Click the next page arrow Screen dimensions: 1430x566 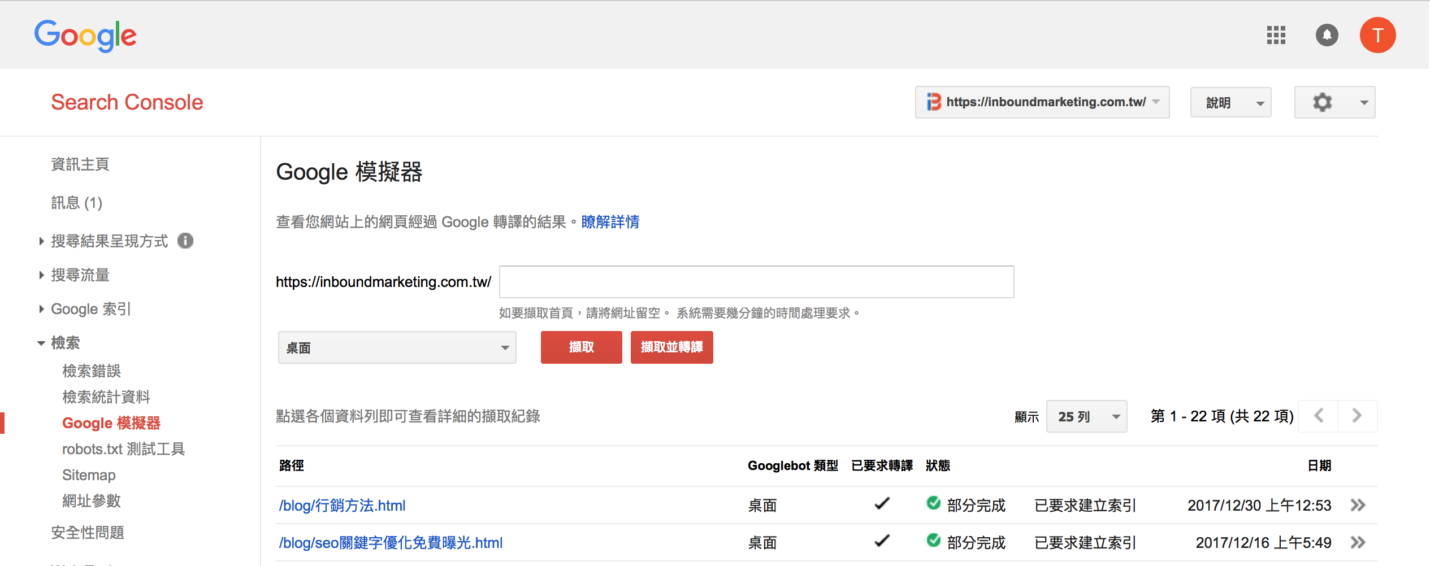(1357, 416)
